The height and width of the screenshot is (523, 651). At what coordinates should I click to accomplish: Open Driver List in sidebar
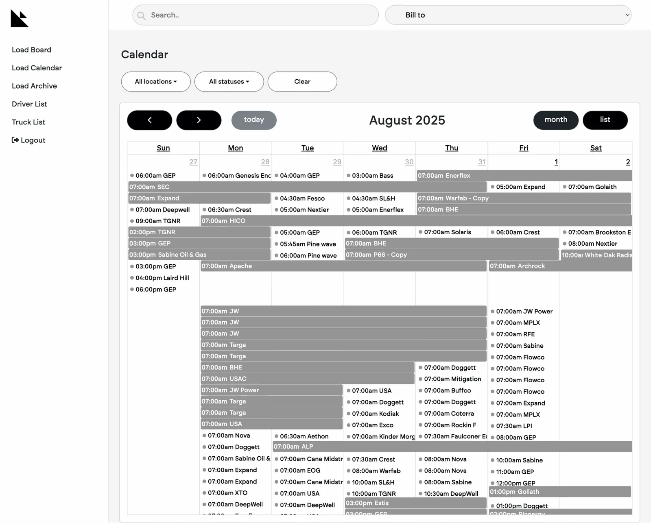click(x=30, y=104)
